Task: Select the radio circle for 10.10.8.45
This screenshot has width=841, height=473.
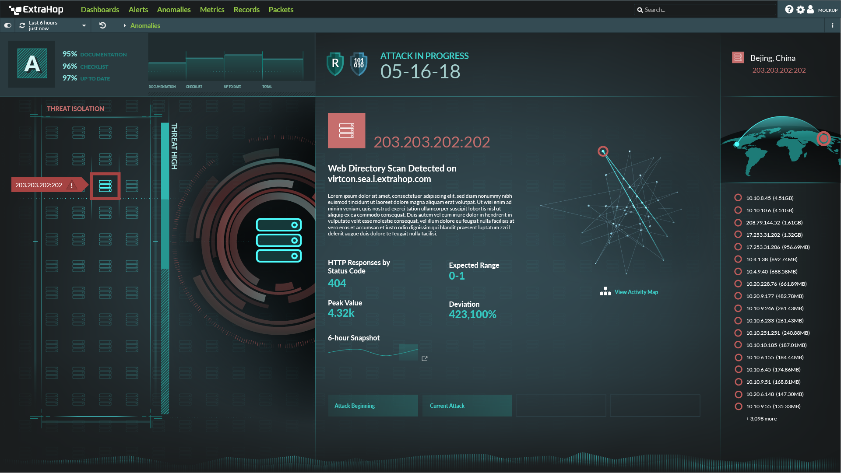Action: click(x=738, y=198)
